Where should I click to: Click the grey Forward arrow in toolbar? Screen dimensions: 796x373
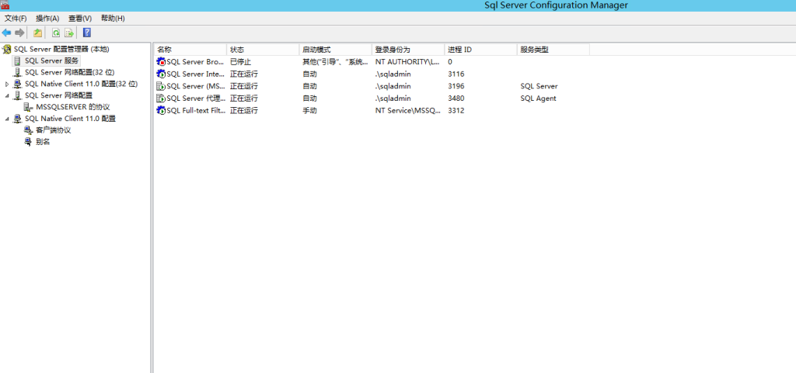click(19, 33)
